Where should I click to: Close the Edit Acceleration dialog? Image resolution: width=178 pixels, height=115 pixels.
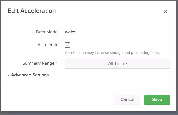coord(166,11)
